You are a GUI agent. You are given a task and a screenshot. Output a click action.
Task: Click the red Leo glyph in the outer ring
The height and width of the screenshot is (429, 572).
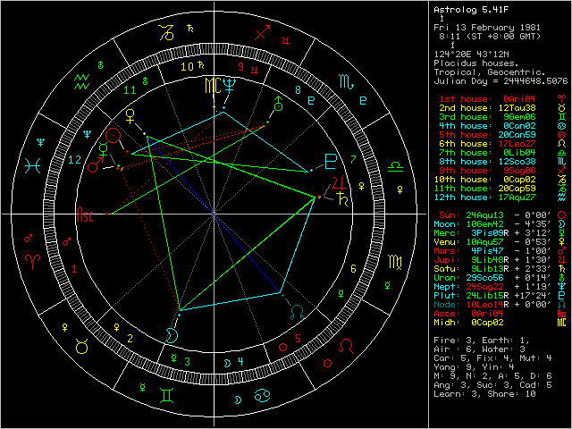[346, 346]
